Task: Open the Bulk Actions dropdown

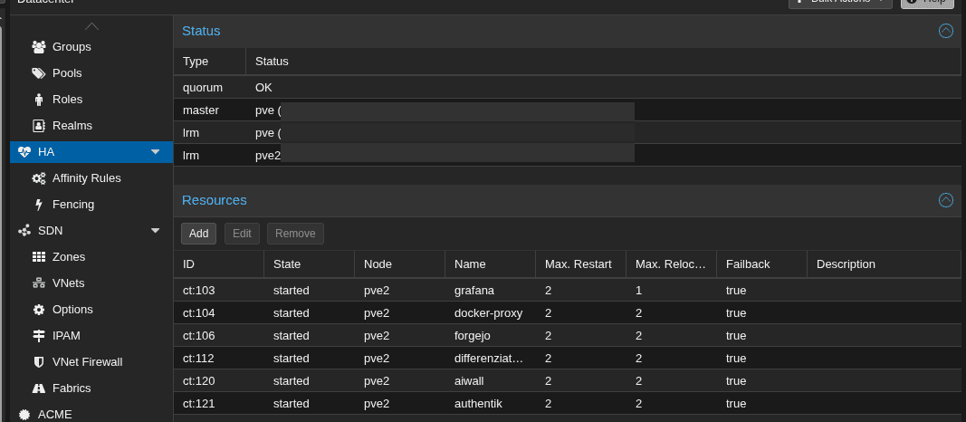Action: [840, 3]
